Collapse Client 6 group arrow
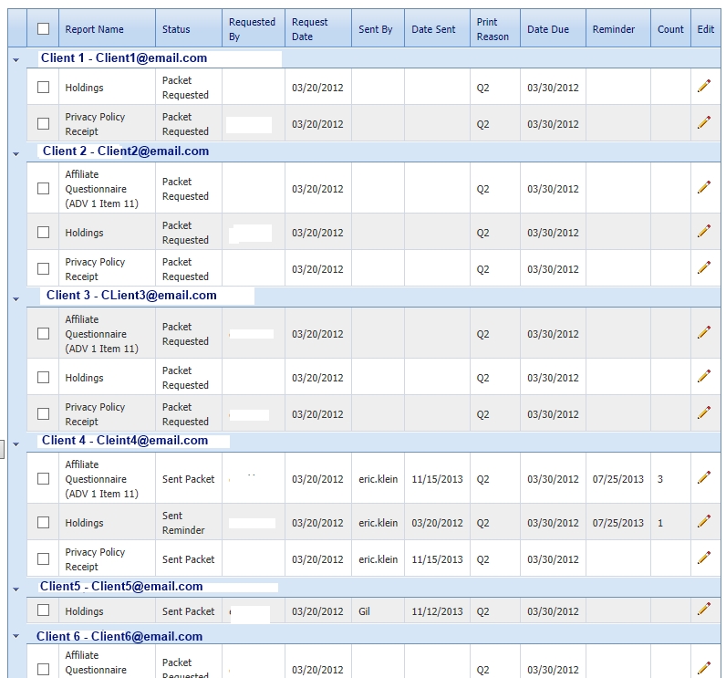Screen dimensions: 726x678 click(x=16, y=636)
